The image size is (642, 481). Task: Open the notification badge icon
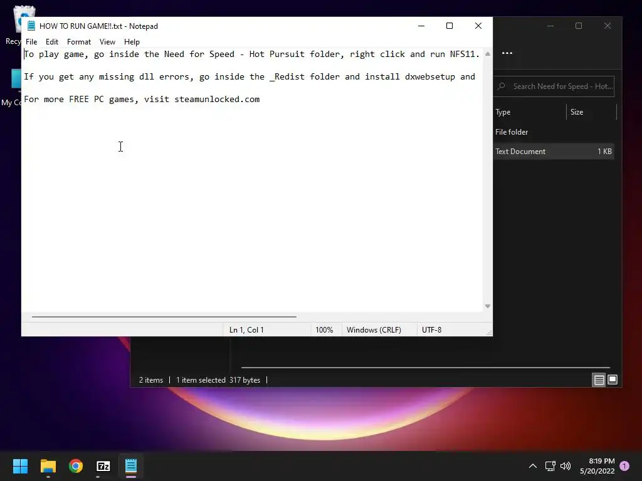624,466
